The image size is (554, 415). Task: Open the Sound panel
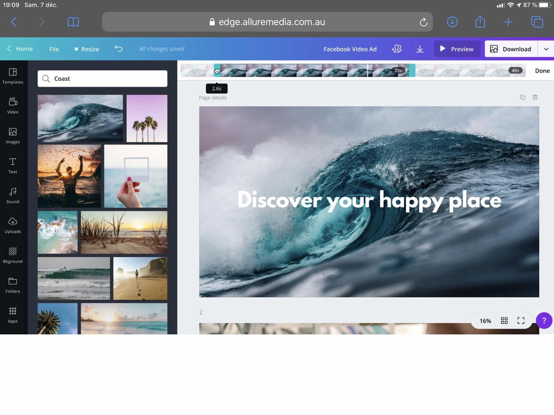click(13, 195)
